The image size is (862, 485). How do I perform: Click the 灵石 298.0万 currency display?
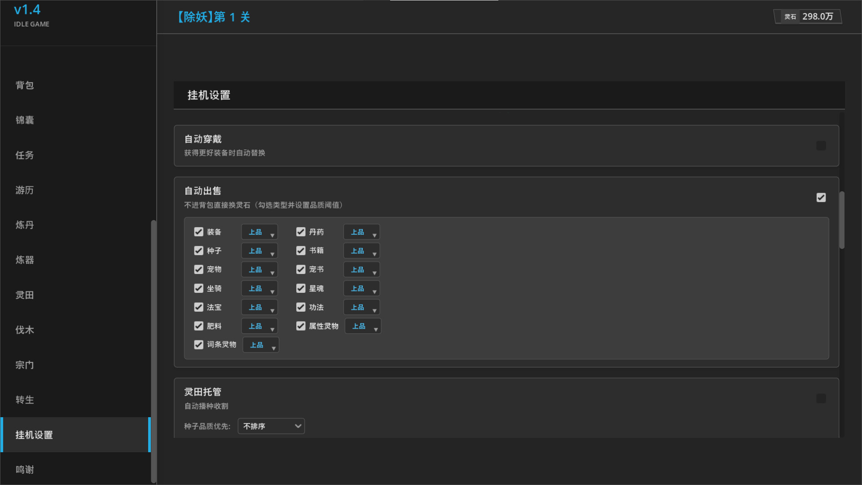click(x=808, y=17)
